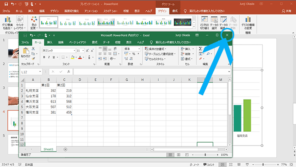Click Change Colors in PowerPoint ribbon

[34, 23]
